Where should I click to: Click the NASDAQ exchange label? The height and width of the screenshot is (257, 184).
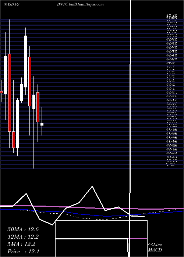(11, 4)
